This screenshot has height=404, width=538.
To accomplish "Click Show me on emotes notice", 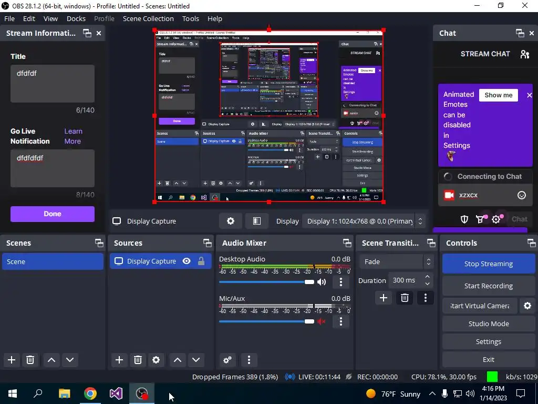I will click(x=498, y=95).
